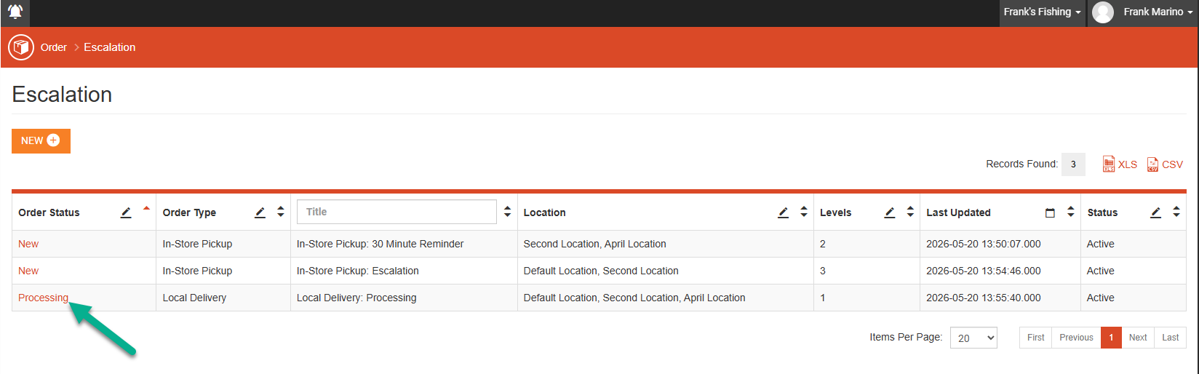Sort by Levels using arrows
The width and height of the screenshot is (1199, 374).
(x=910, y=212)
